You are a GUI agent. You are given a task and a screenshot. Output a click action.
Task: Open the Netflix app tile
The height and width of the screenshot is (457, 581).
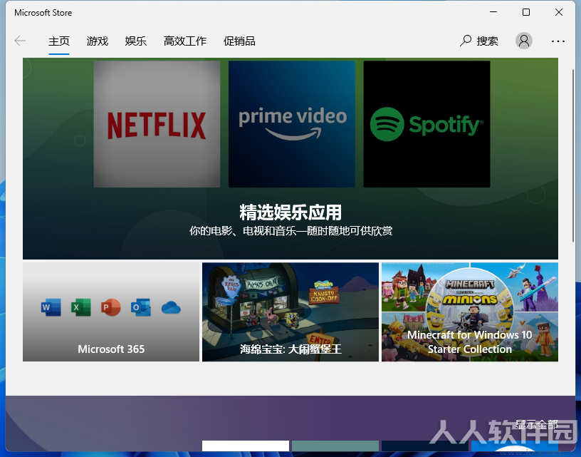coord(157,124)
